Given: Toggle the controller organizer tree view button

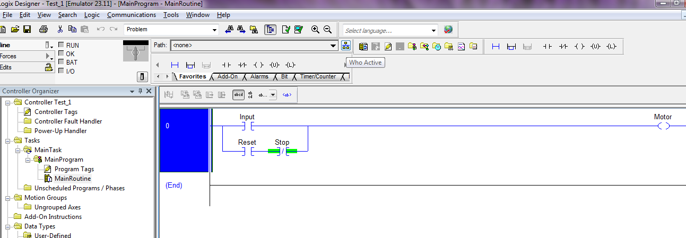Looking at the screenshot, I should 270,29.
